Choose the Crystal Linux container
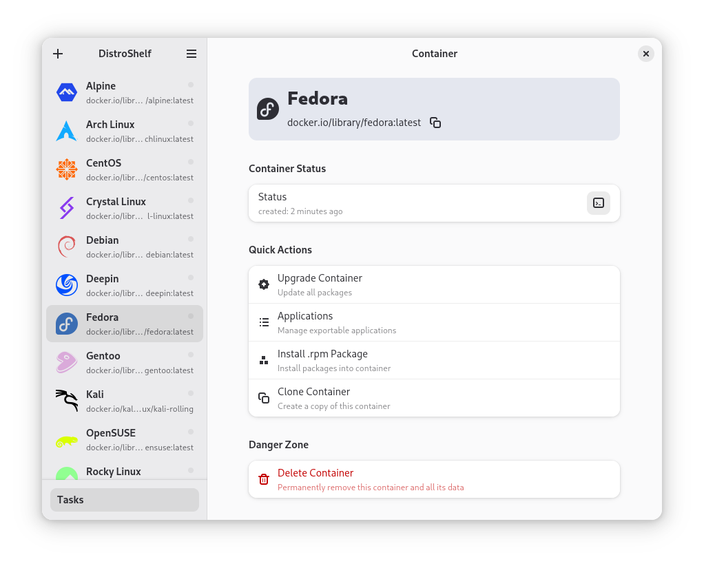Image resolution: width=704 pixels, height=566 pixels. pos(125,208)
